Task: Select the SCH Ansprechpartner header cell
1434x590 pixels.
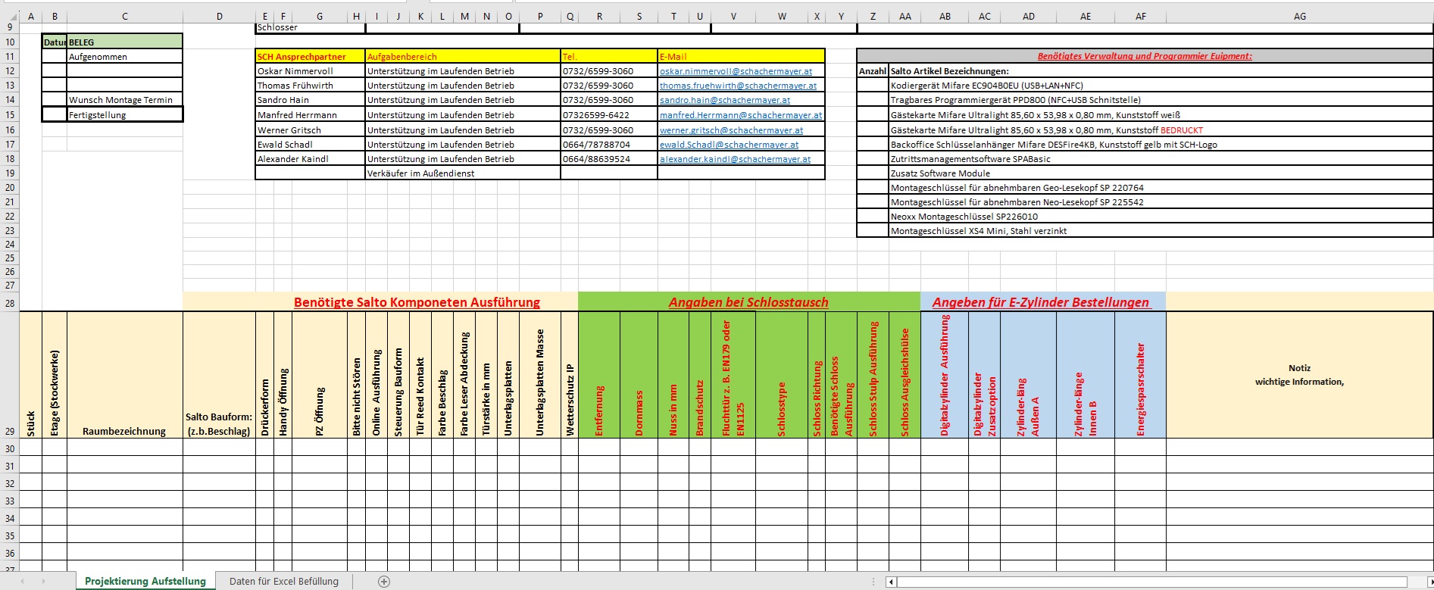Action: click(311, 57)
